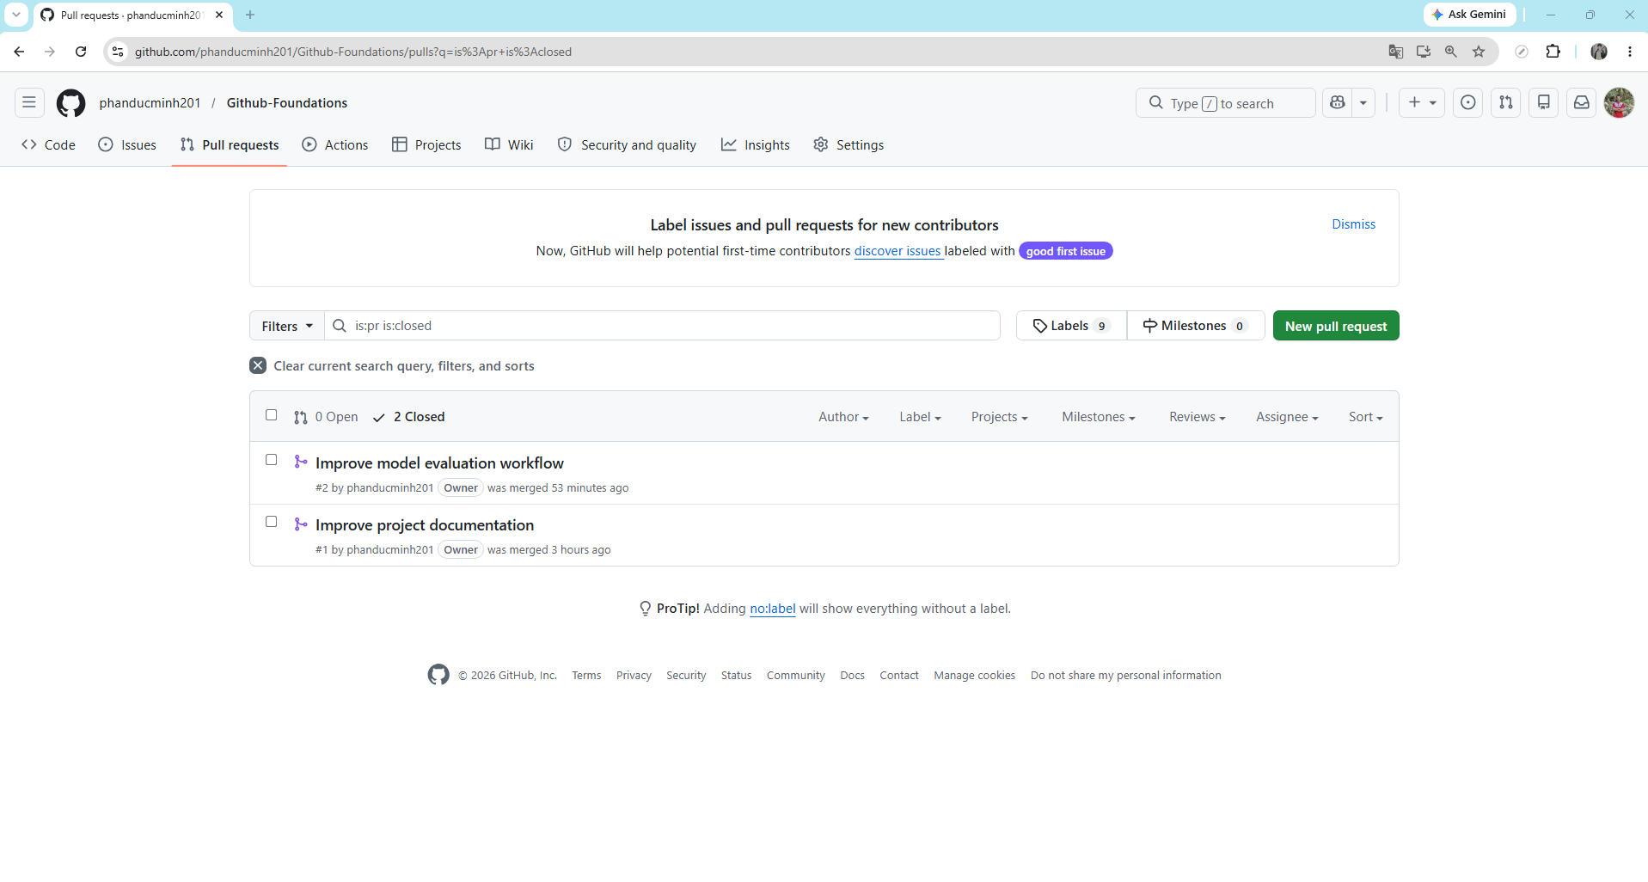Open phanducminh201 owner profile link
The height and width of the screenshot is (882, 1648).
(150, 103)
